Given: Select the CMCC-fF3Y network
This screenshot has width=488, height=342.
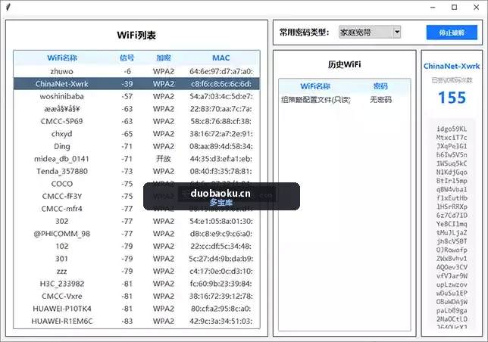Looking at the screenshot, I should tap(136, 196).
